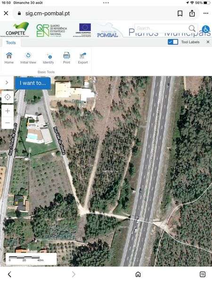The height and width of the screenshot is (282, 212).
Task: Open the 'I want to...' menu
Action: [33, 83]
